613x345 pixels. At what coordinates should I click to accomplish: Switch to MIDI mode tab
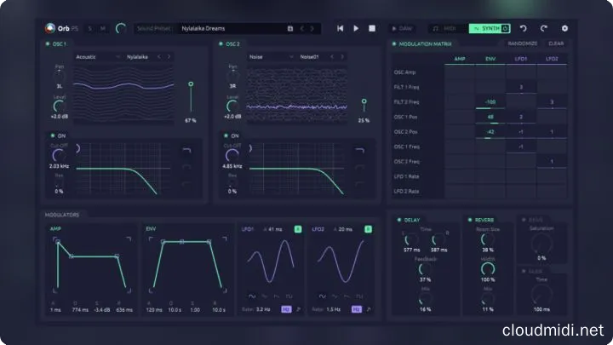tap(446, 28)
